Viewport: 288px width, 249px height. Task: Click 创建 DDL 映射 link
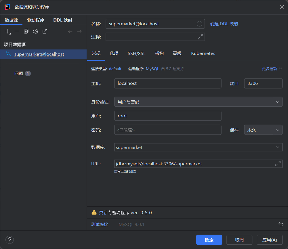pyautogui.click(x=224, y=24)
